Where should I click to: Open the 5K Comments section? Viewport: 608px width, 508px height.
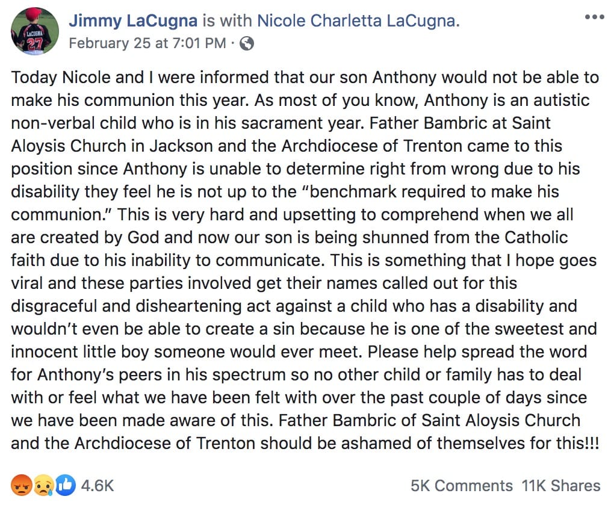462,486
